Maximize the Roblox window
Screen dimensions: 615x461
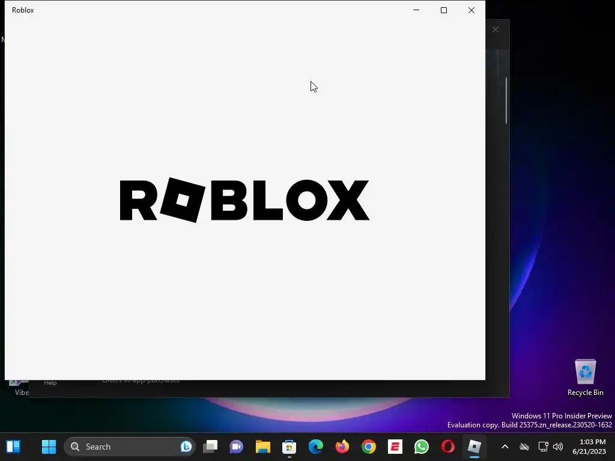point(444,10)
